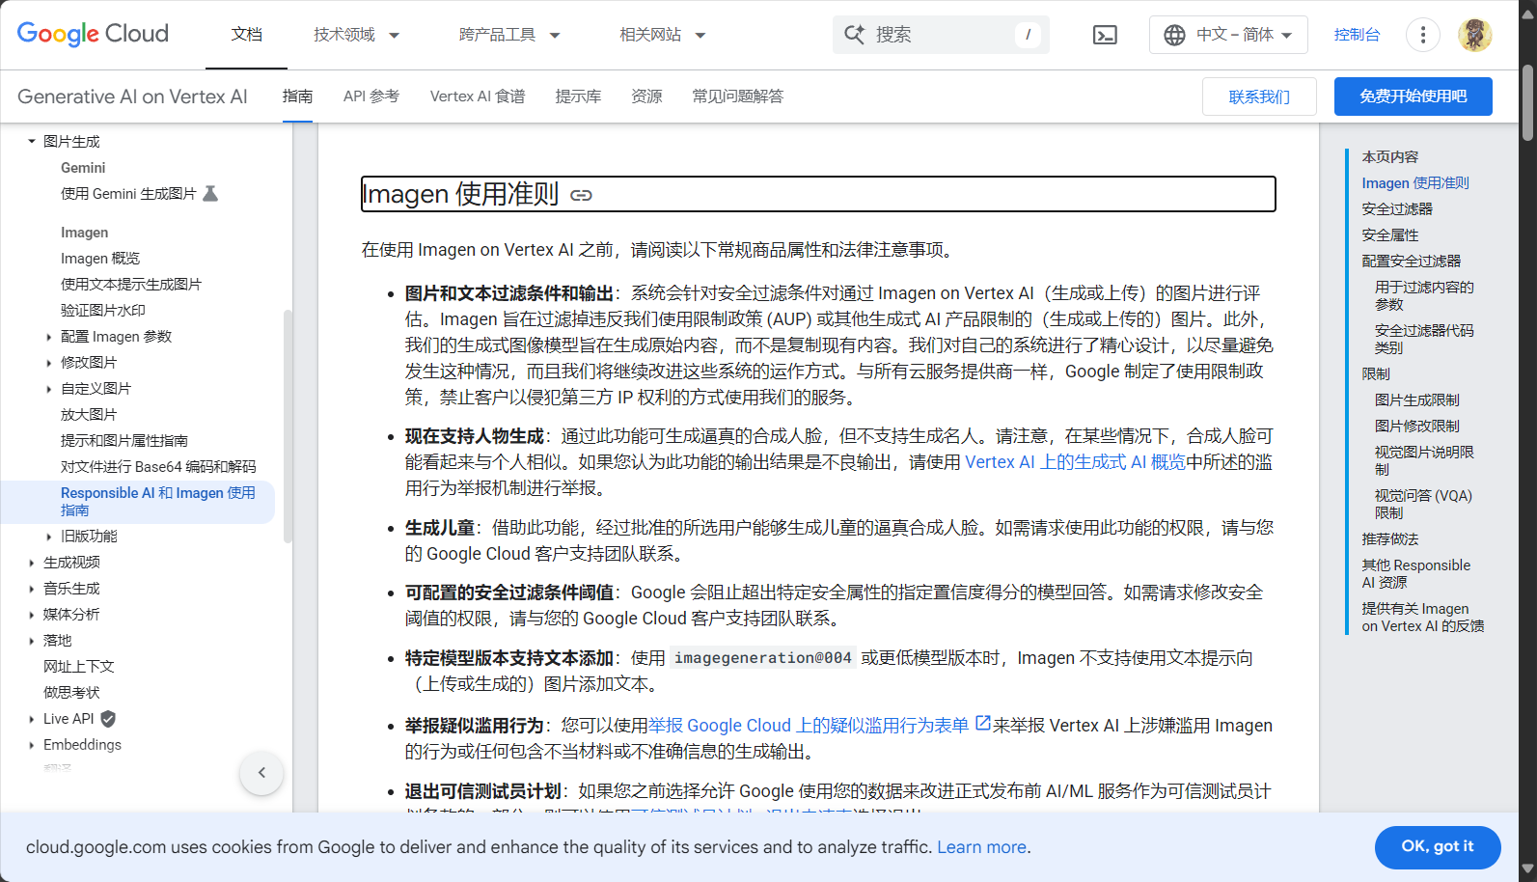Image resolution: width=1537 pixels, height=882 pixels.
Task: Click the preview flask icon next to 使用 Gemini 生成图片
Action: (210, 193)
